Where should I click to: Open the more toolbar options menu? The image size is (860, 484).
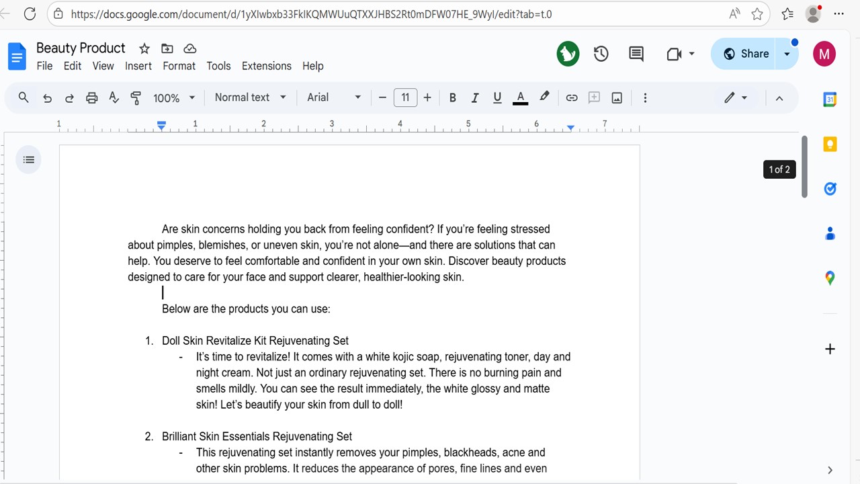coord(645,98)
